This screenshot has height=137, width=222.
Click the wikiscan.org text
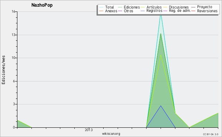tap(111, 134)
